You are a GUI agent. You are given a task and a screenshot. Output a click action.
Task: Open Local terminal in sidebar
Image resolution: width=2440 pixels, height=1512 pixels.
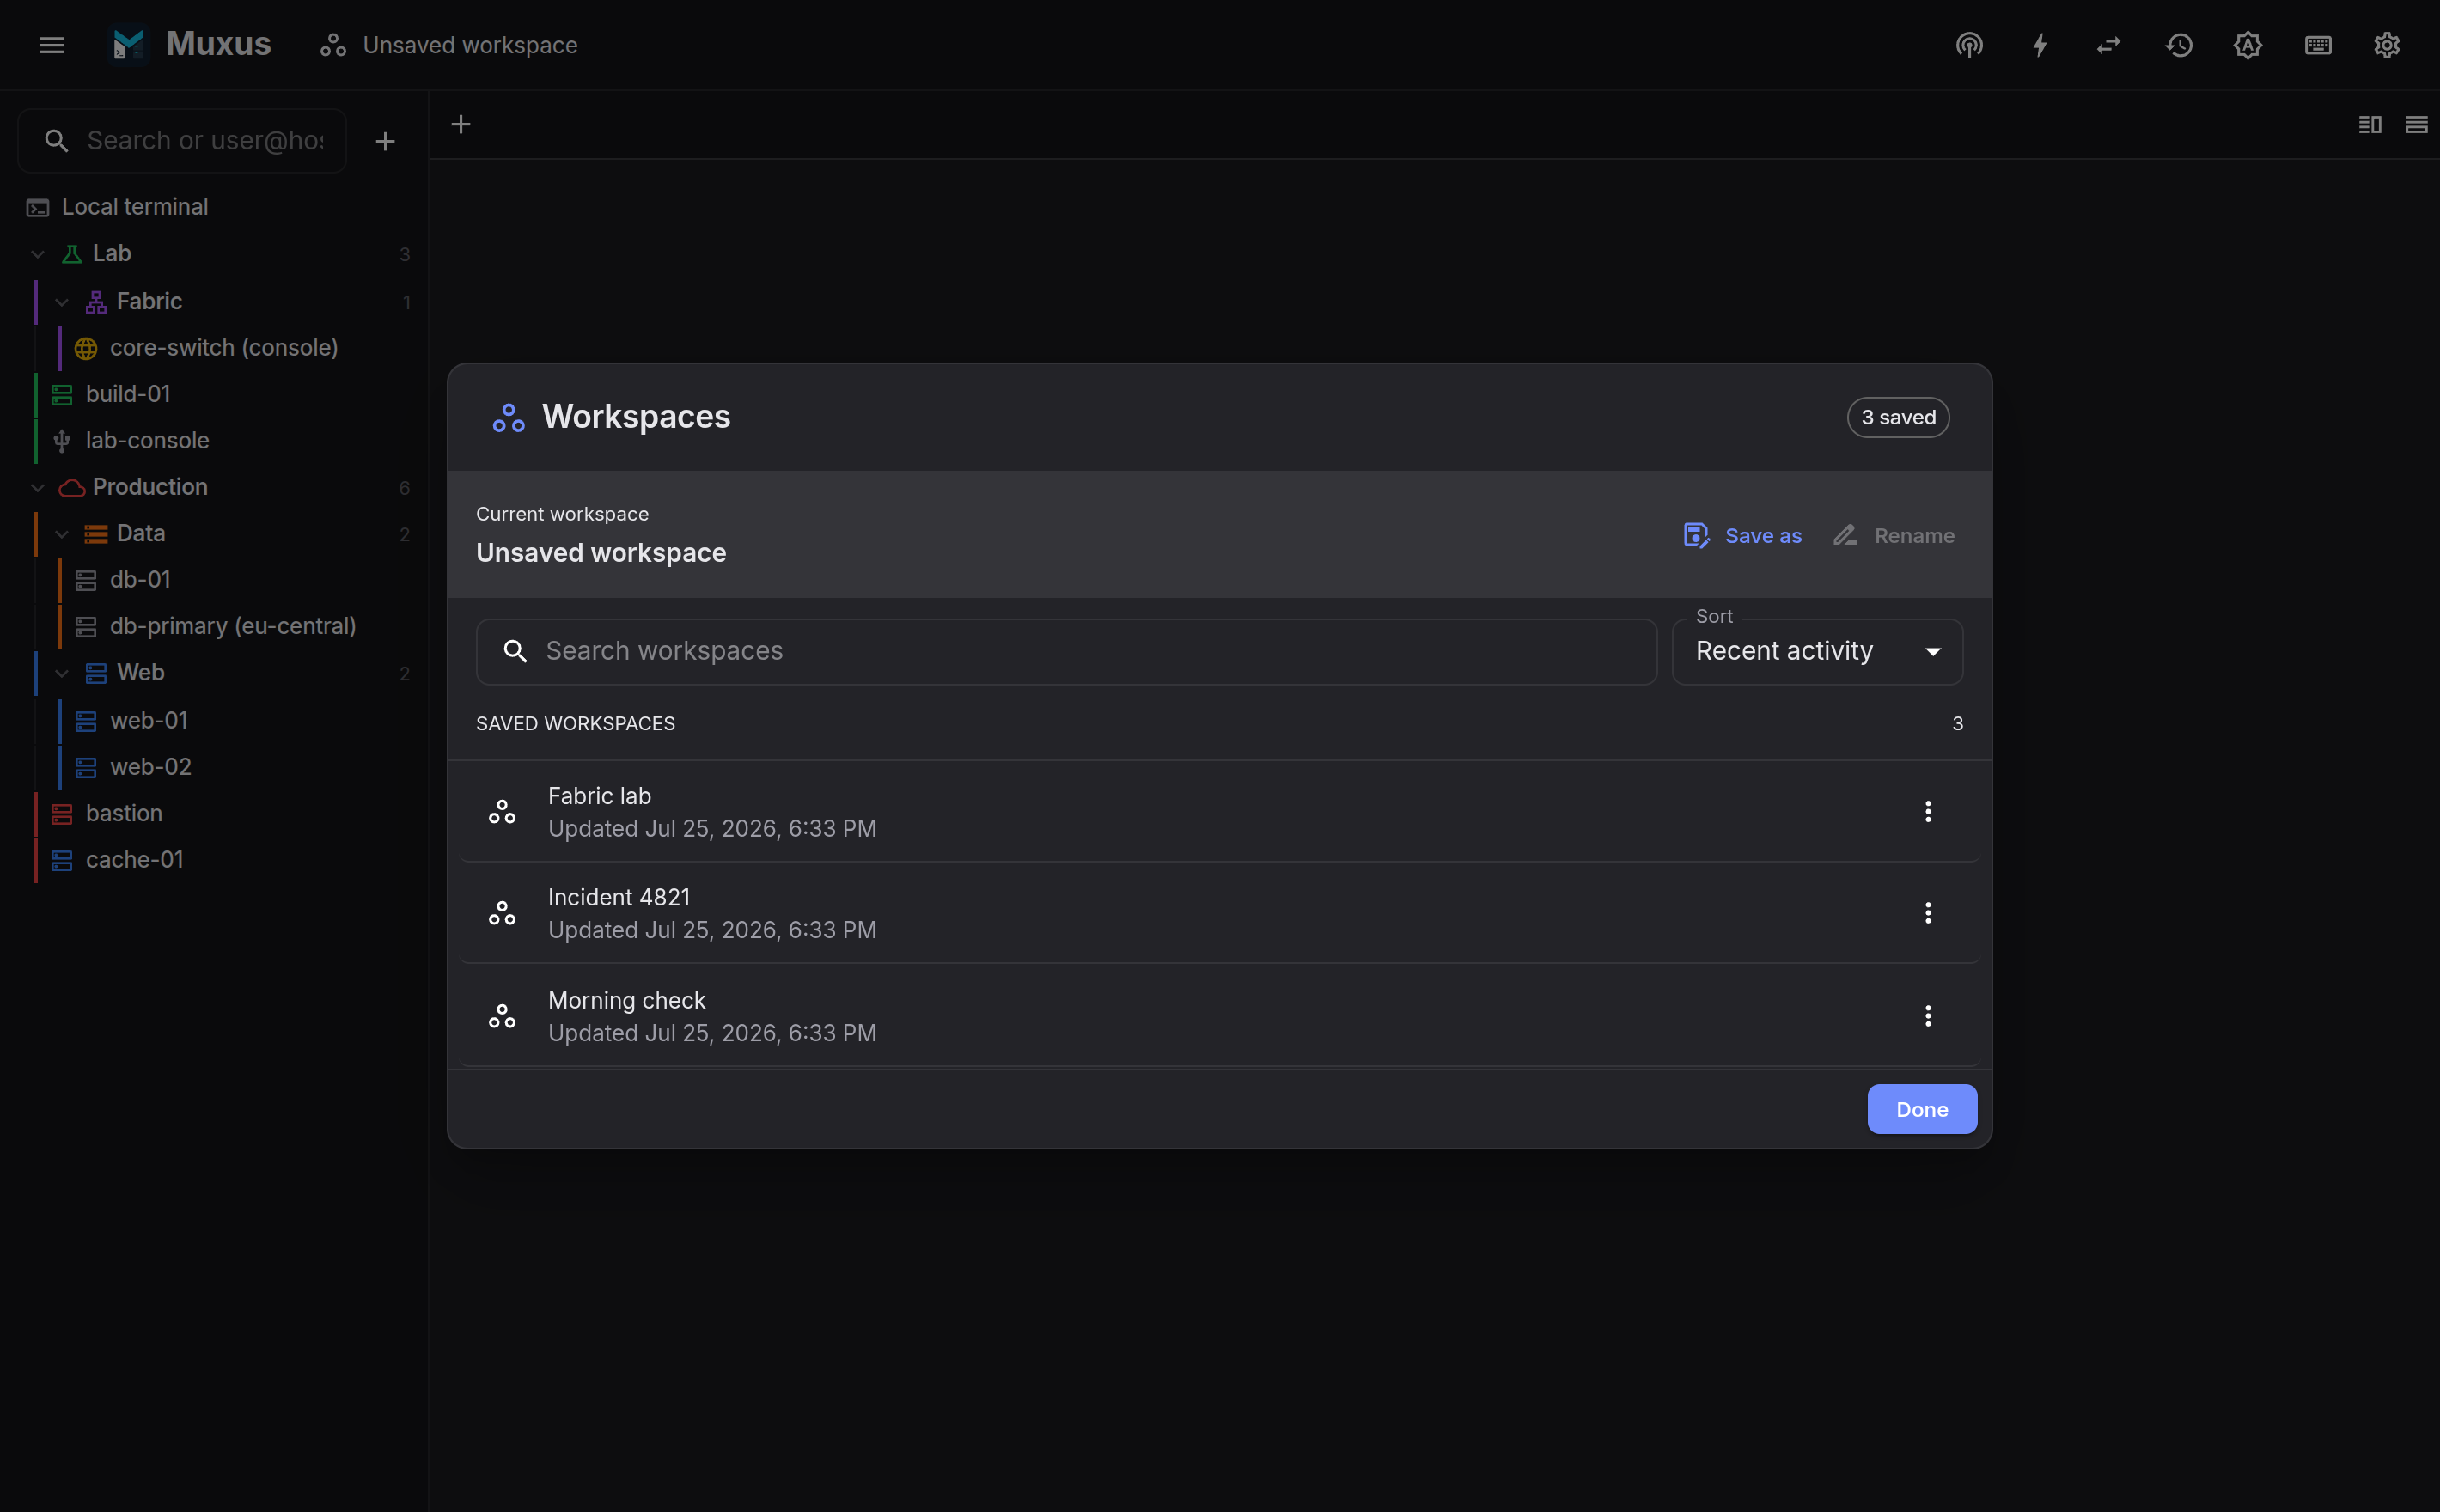[x=214, y=207]
